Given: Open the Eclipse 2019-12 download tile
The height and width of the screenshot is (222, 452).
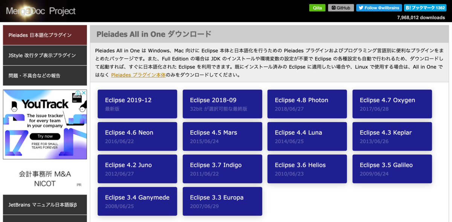Looking at the screenshot, I should coord(137,104).
